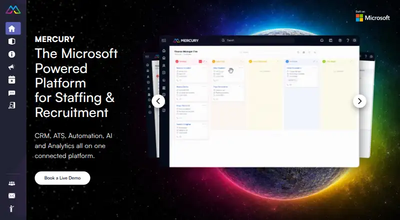Viewport: 400px width, 220px height.
Task: Open the cube product icon in sidebar
Action: [11, 41]
